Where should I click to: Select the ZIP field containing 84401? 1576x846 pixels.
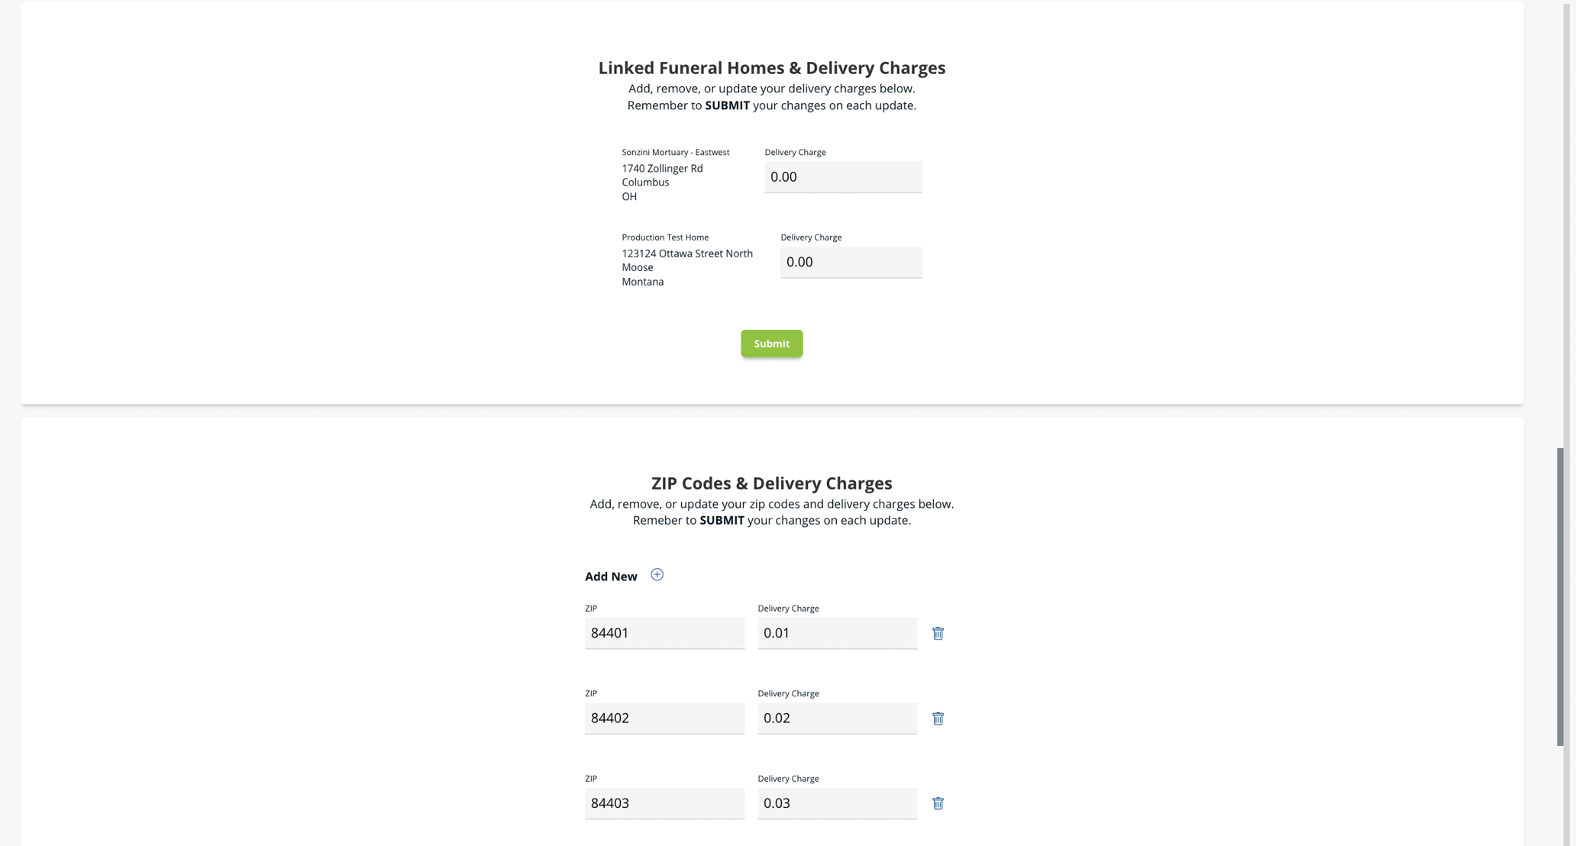pyautogui.click(x=664, y=633)
